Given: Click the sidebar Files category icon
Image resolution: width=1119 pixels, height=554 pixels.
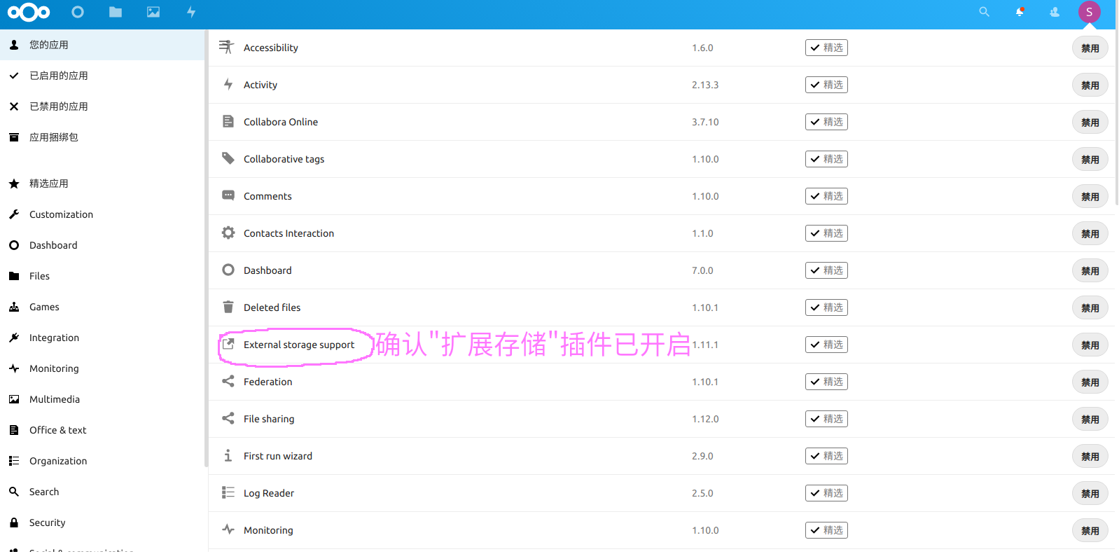Looking at the screenshot, I should pos(14,276).
